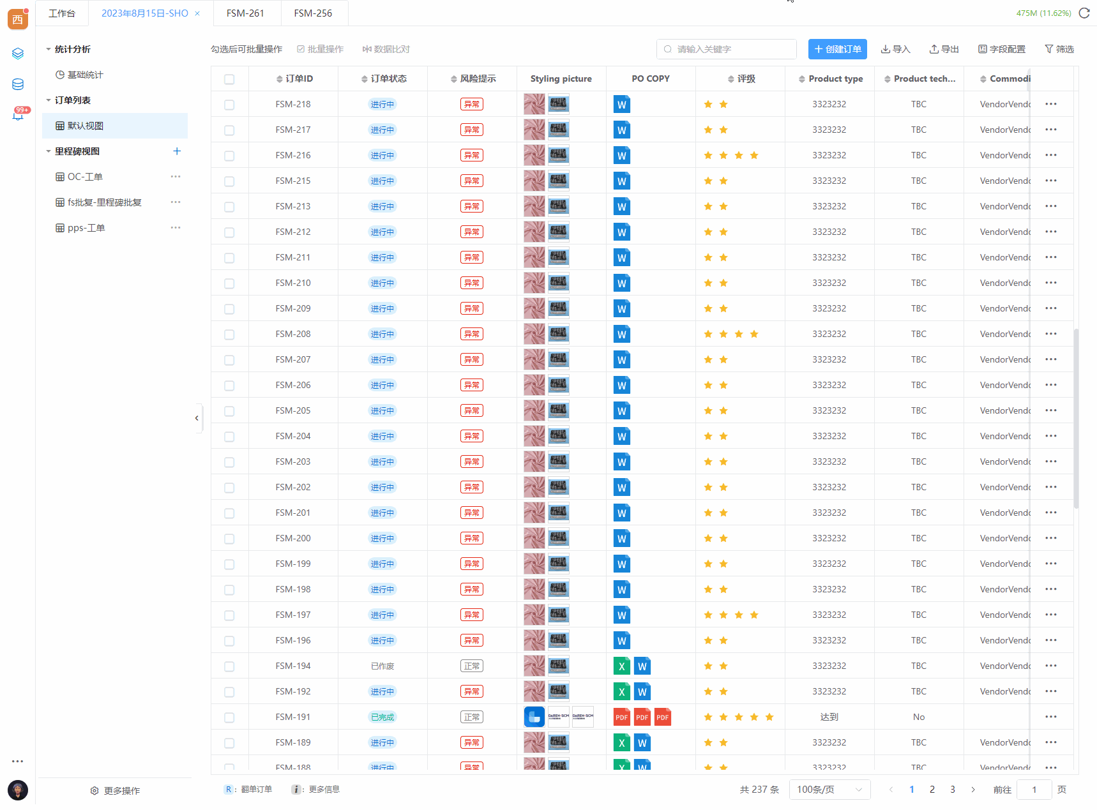This screenshot has width=1097, height=810.
Task: Collapse the 统计分析 tree section
Action: tap(49, 49)
